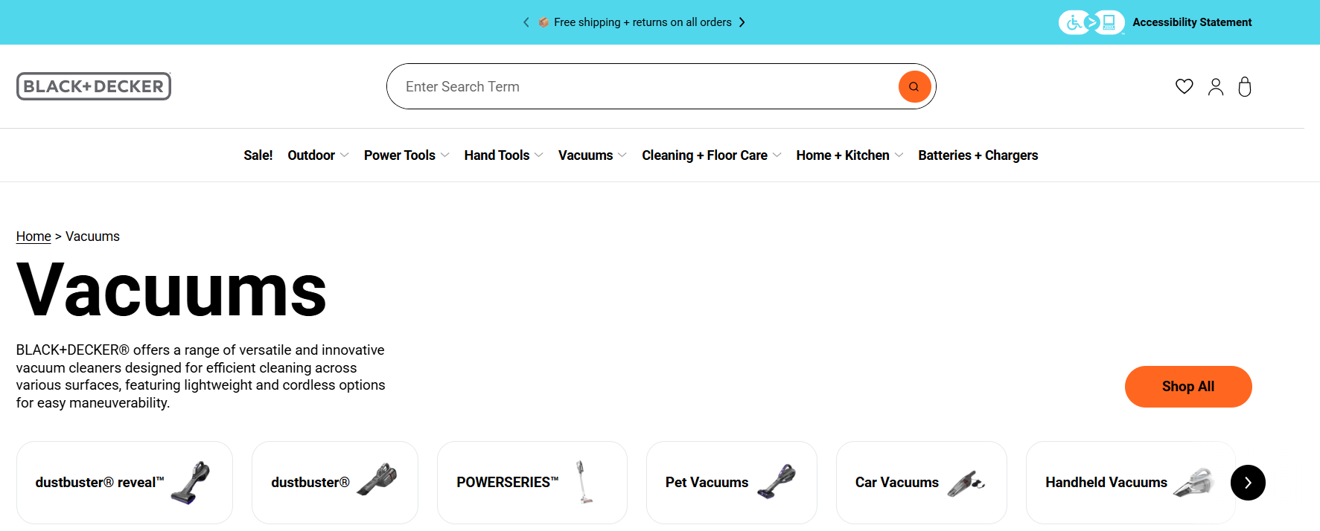
Task: Click the orange search magnifier button
Action: point(914,86)
